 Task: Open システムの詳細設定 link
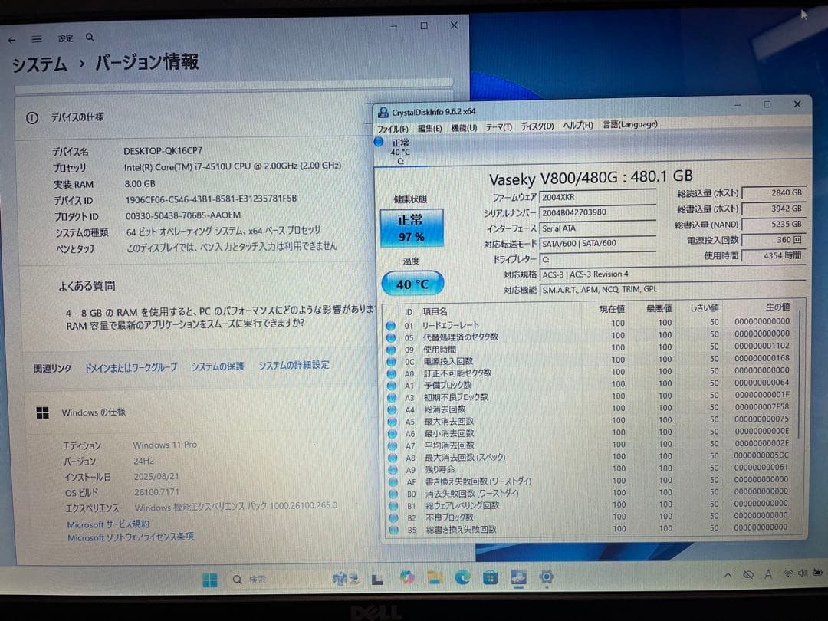(x=294, y=365)
